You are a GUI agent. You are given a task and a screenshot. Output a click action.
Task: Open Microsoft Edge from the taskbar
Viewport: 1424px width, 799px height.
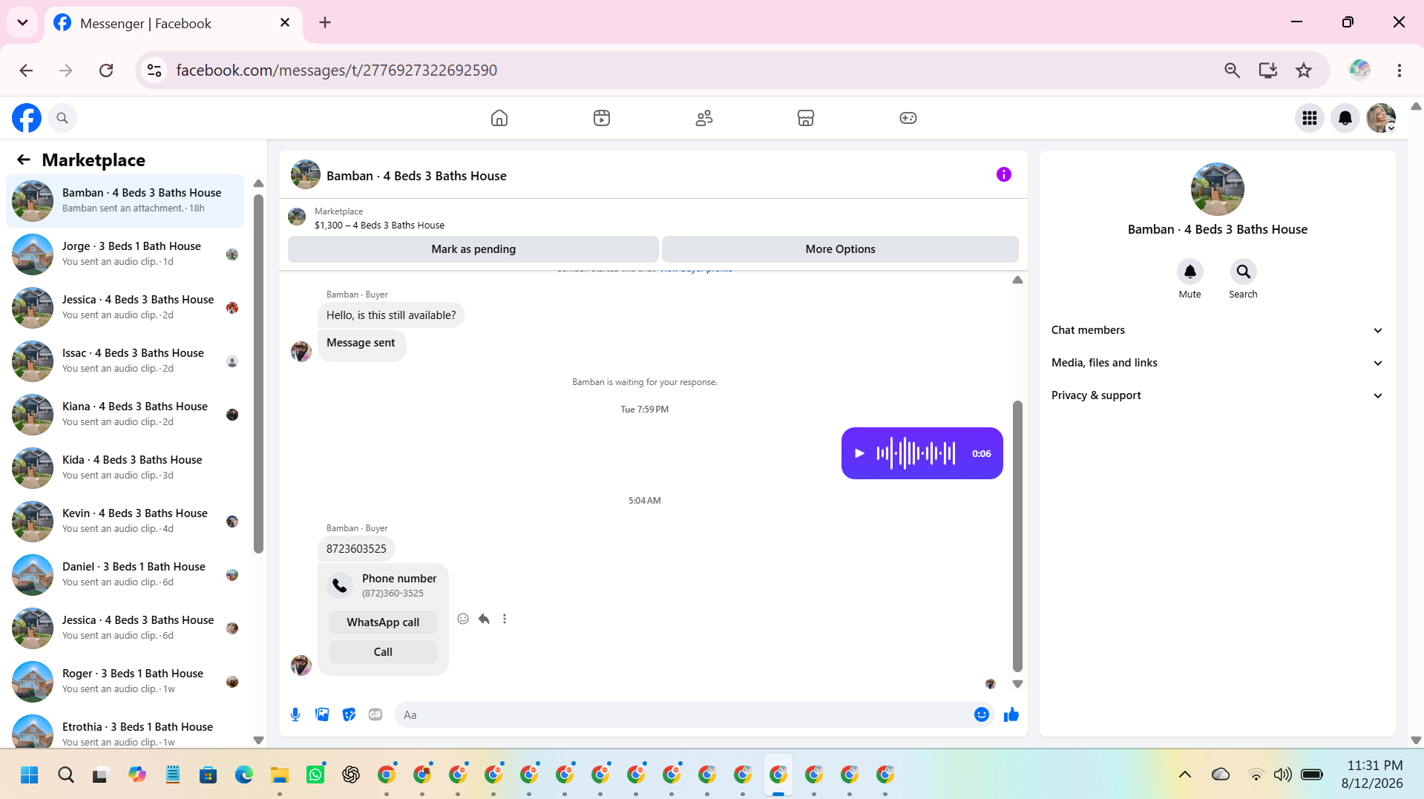pyautogui.click(x=244, y=775)
